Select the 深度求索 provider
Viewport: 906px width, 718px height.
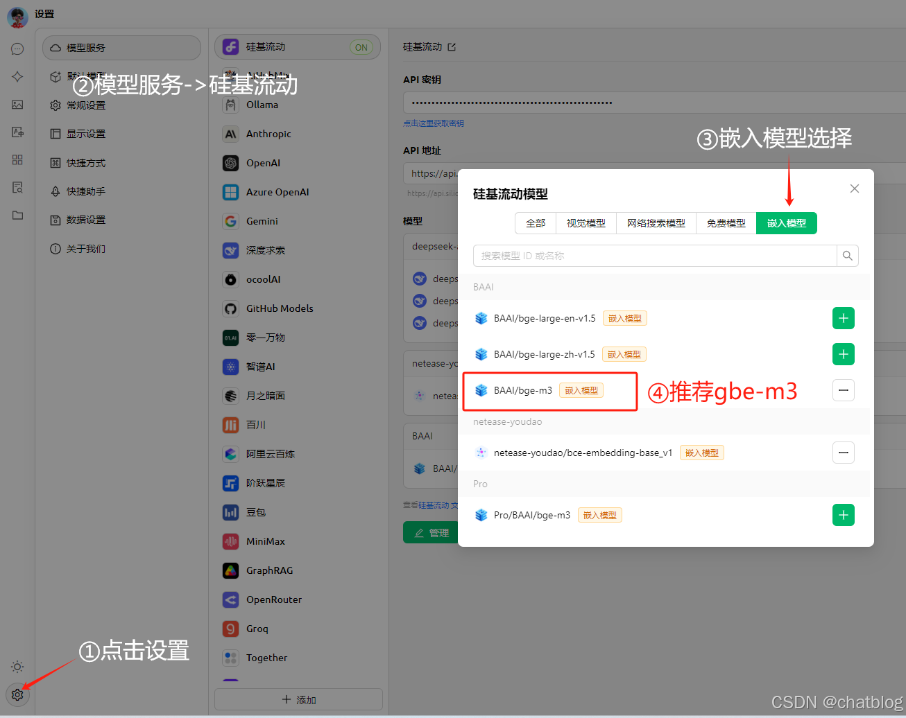298,250
